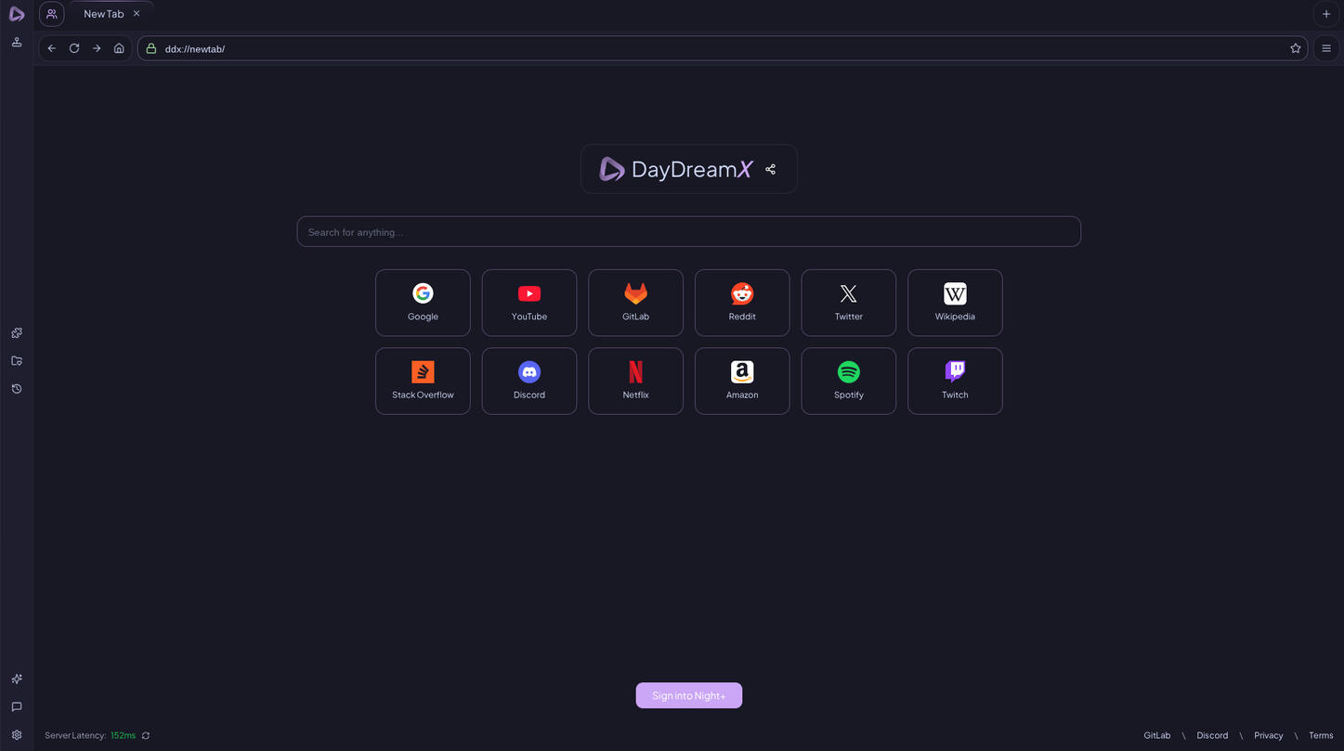Image resolution: width=1344 pixels, height=751 pixels.
Task: Open the Amazon shortcut
Action: (742, 381)
